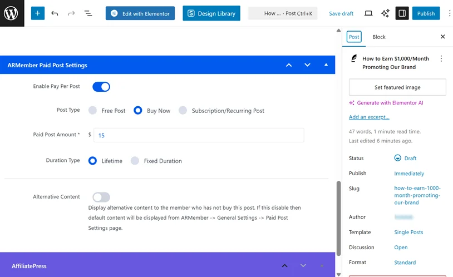Move AffiliatePress panel up
This screenshot has width=453, height=277.
coord(284,266)
